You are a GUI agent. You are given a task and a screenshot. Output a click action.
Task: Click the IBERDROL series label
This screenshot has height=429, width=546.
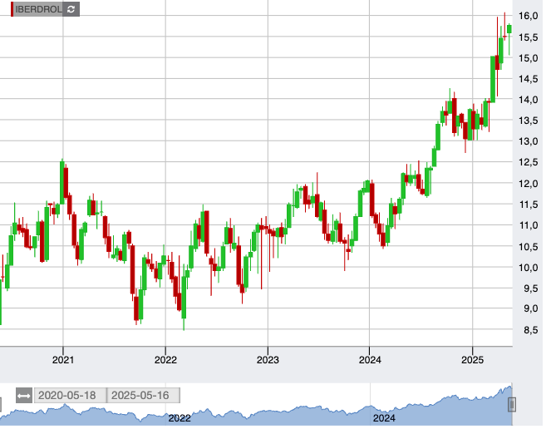point(39,9)
